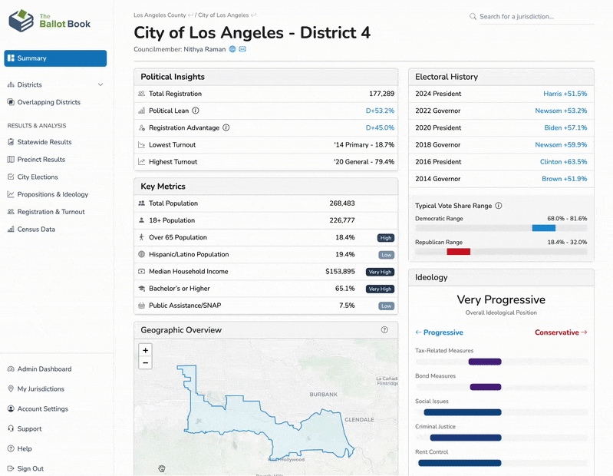Zoom out on the map
The image size is (613, 476).
coord(146,363)
